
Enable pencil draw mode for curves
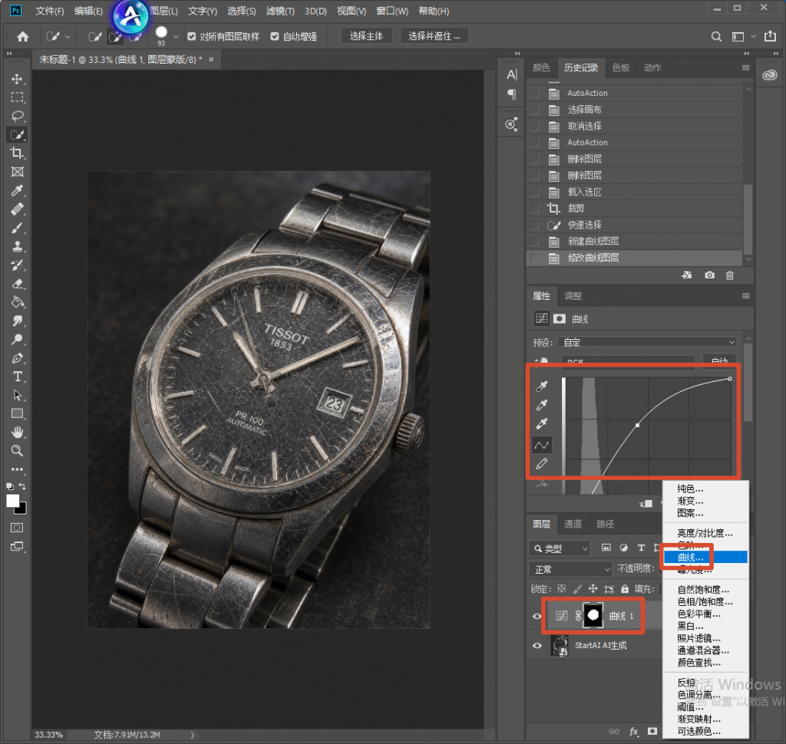point(541,464)
